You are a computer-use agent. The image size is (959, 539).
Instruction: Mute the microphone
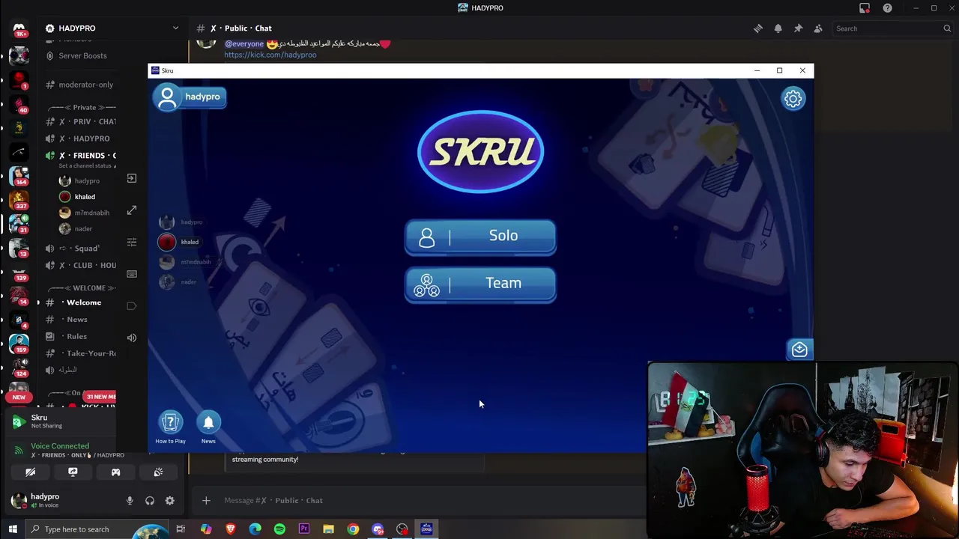(x=130, y=501)
